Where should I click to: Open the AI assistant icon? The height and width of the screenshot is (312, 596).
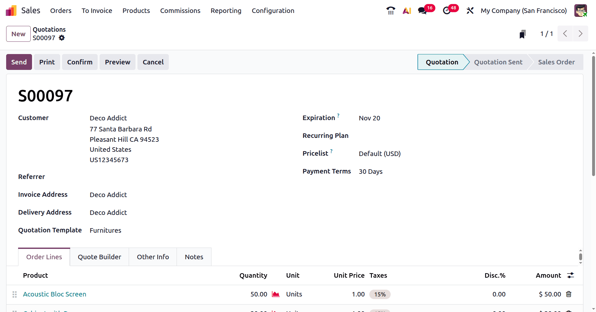407,11
